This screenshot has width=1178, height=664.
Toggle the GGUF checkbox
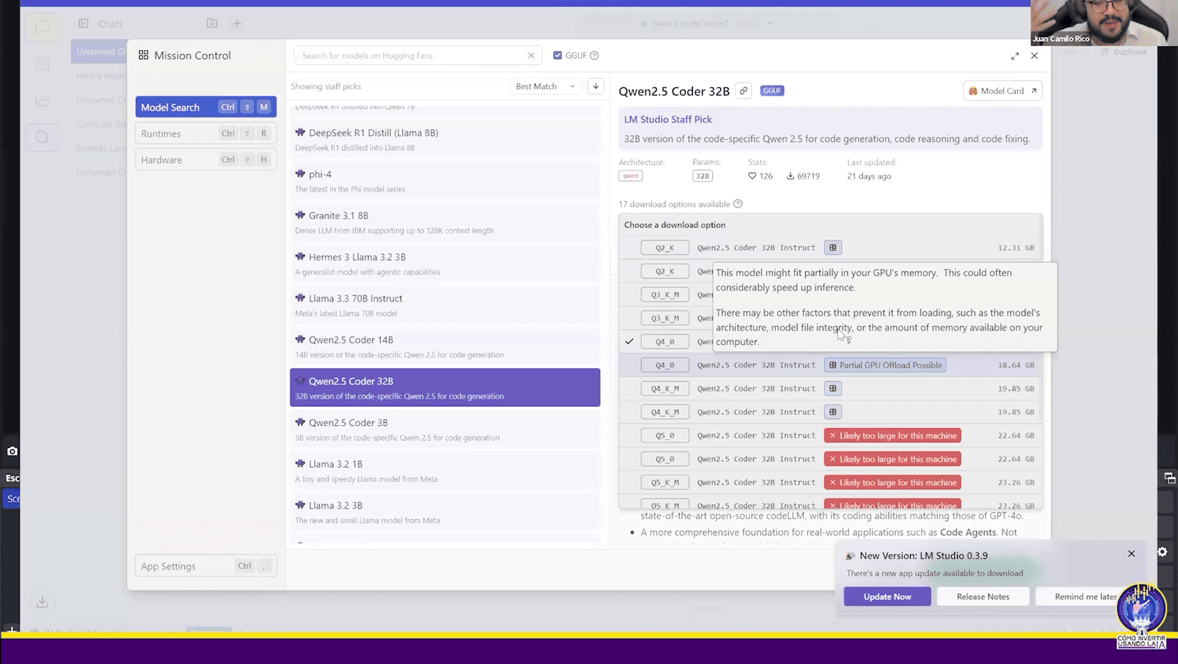point(557,55)
